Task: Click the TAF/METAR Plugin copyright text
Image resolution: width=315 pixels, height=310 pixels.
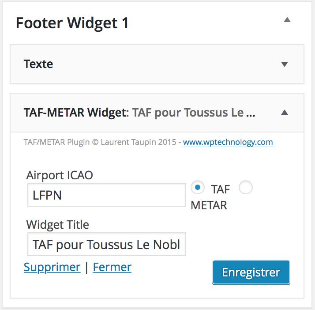Action: pyautogui.click(x=101, y=142)
